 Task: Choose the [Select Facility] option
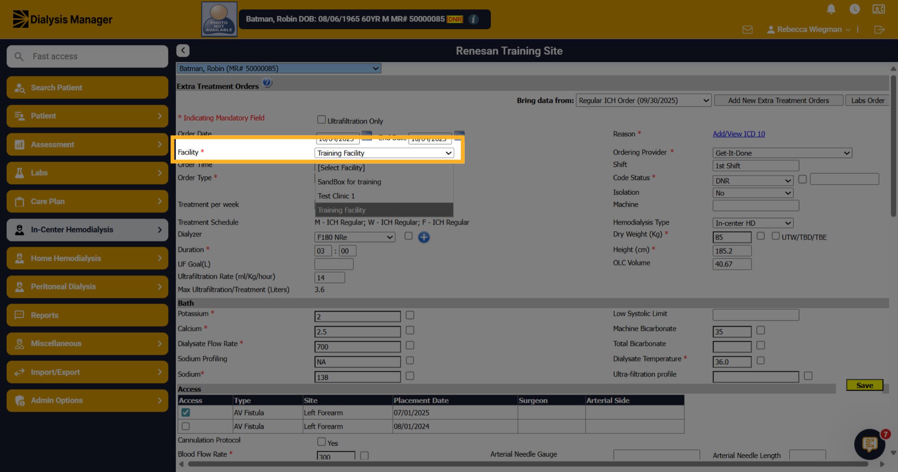tap(384, 168)
